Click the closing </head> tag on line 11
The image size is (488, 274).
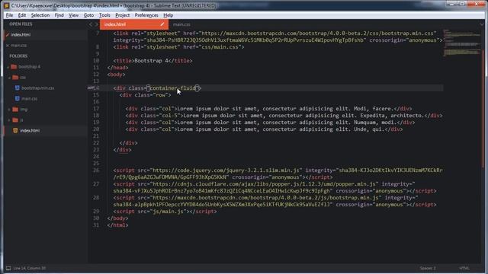[117, 68]
